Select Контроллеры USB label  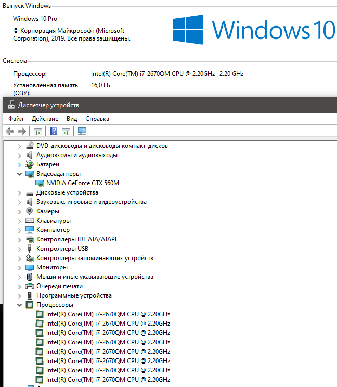pyautogui.click(x=62, y=249)
